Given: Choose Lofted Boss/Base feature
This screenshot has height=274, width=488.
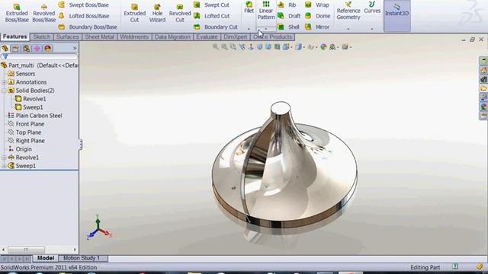Looking at the screenshot, I should (83, 16).
